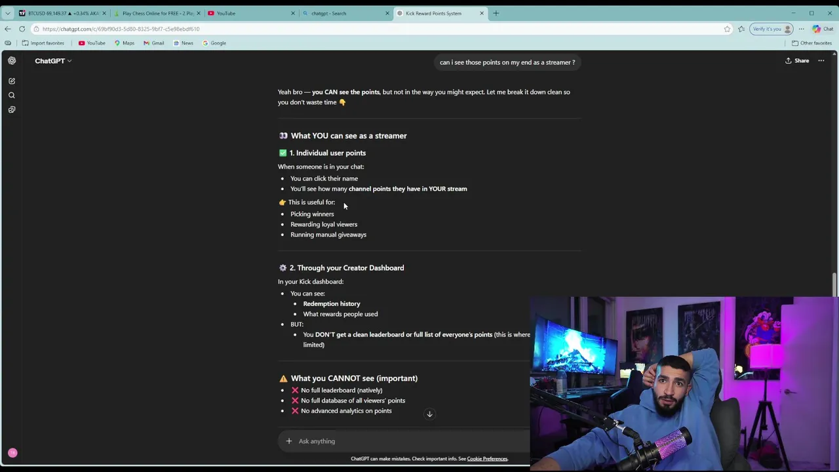Close the YouTube tab
Screen dimensions: 839x472
[x=292, y=13]
